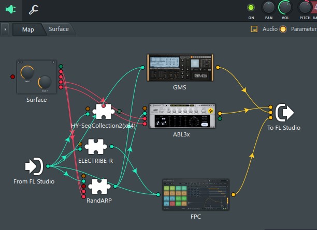Click the RandARP label text

[x=99, y=201]
